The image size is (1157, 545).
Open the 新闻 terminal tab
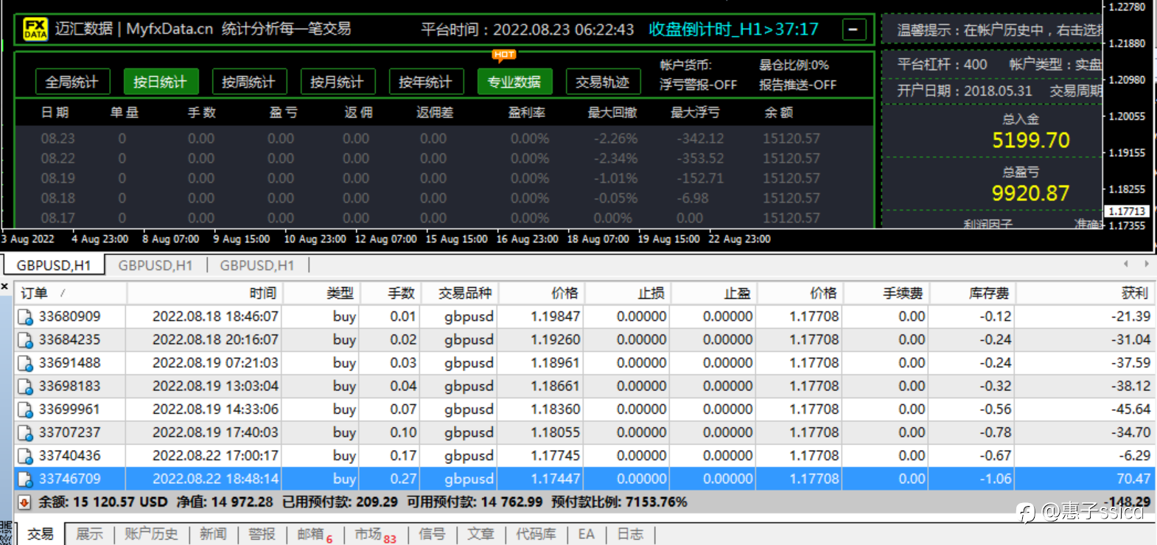click(x=213, y=534)
